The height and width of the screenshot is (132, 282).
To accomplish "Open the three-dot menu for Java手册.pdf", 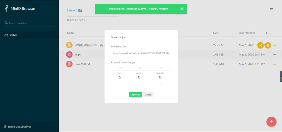I will click(x=274, y=64).
